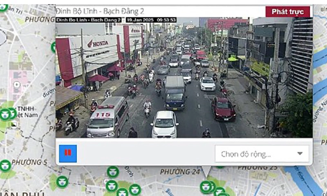
Task: Click the camera name overlay inside the video
Action: tap(88, 20)
